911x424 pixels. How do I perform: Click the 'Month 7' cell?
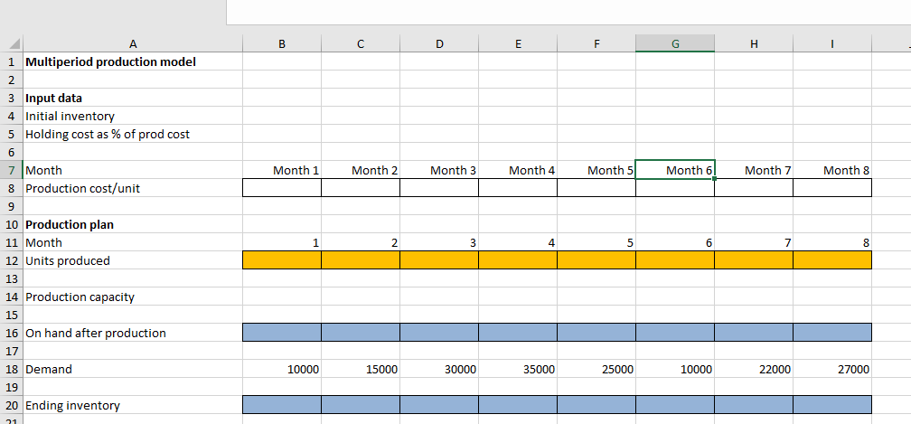coord(754,170)
